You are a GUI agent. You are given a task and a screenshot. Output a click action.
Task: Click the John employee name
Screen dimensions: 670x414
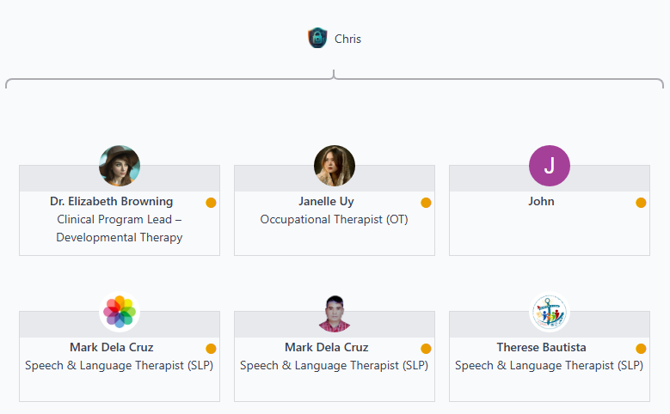[x=541, y=202]
